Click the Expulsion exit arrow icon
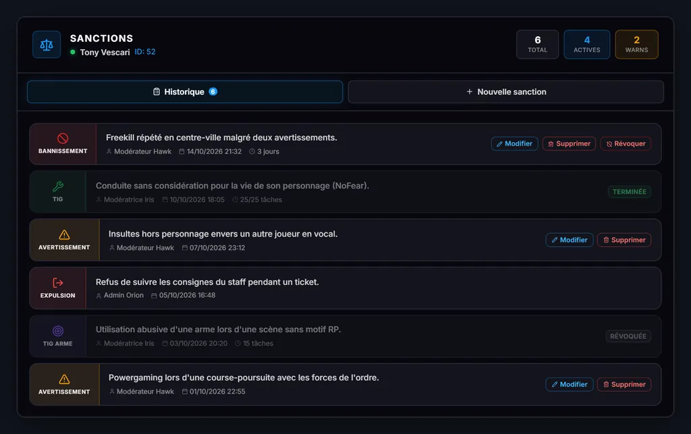691x434 pixels. [58, 282]
